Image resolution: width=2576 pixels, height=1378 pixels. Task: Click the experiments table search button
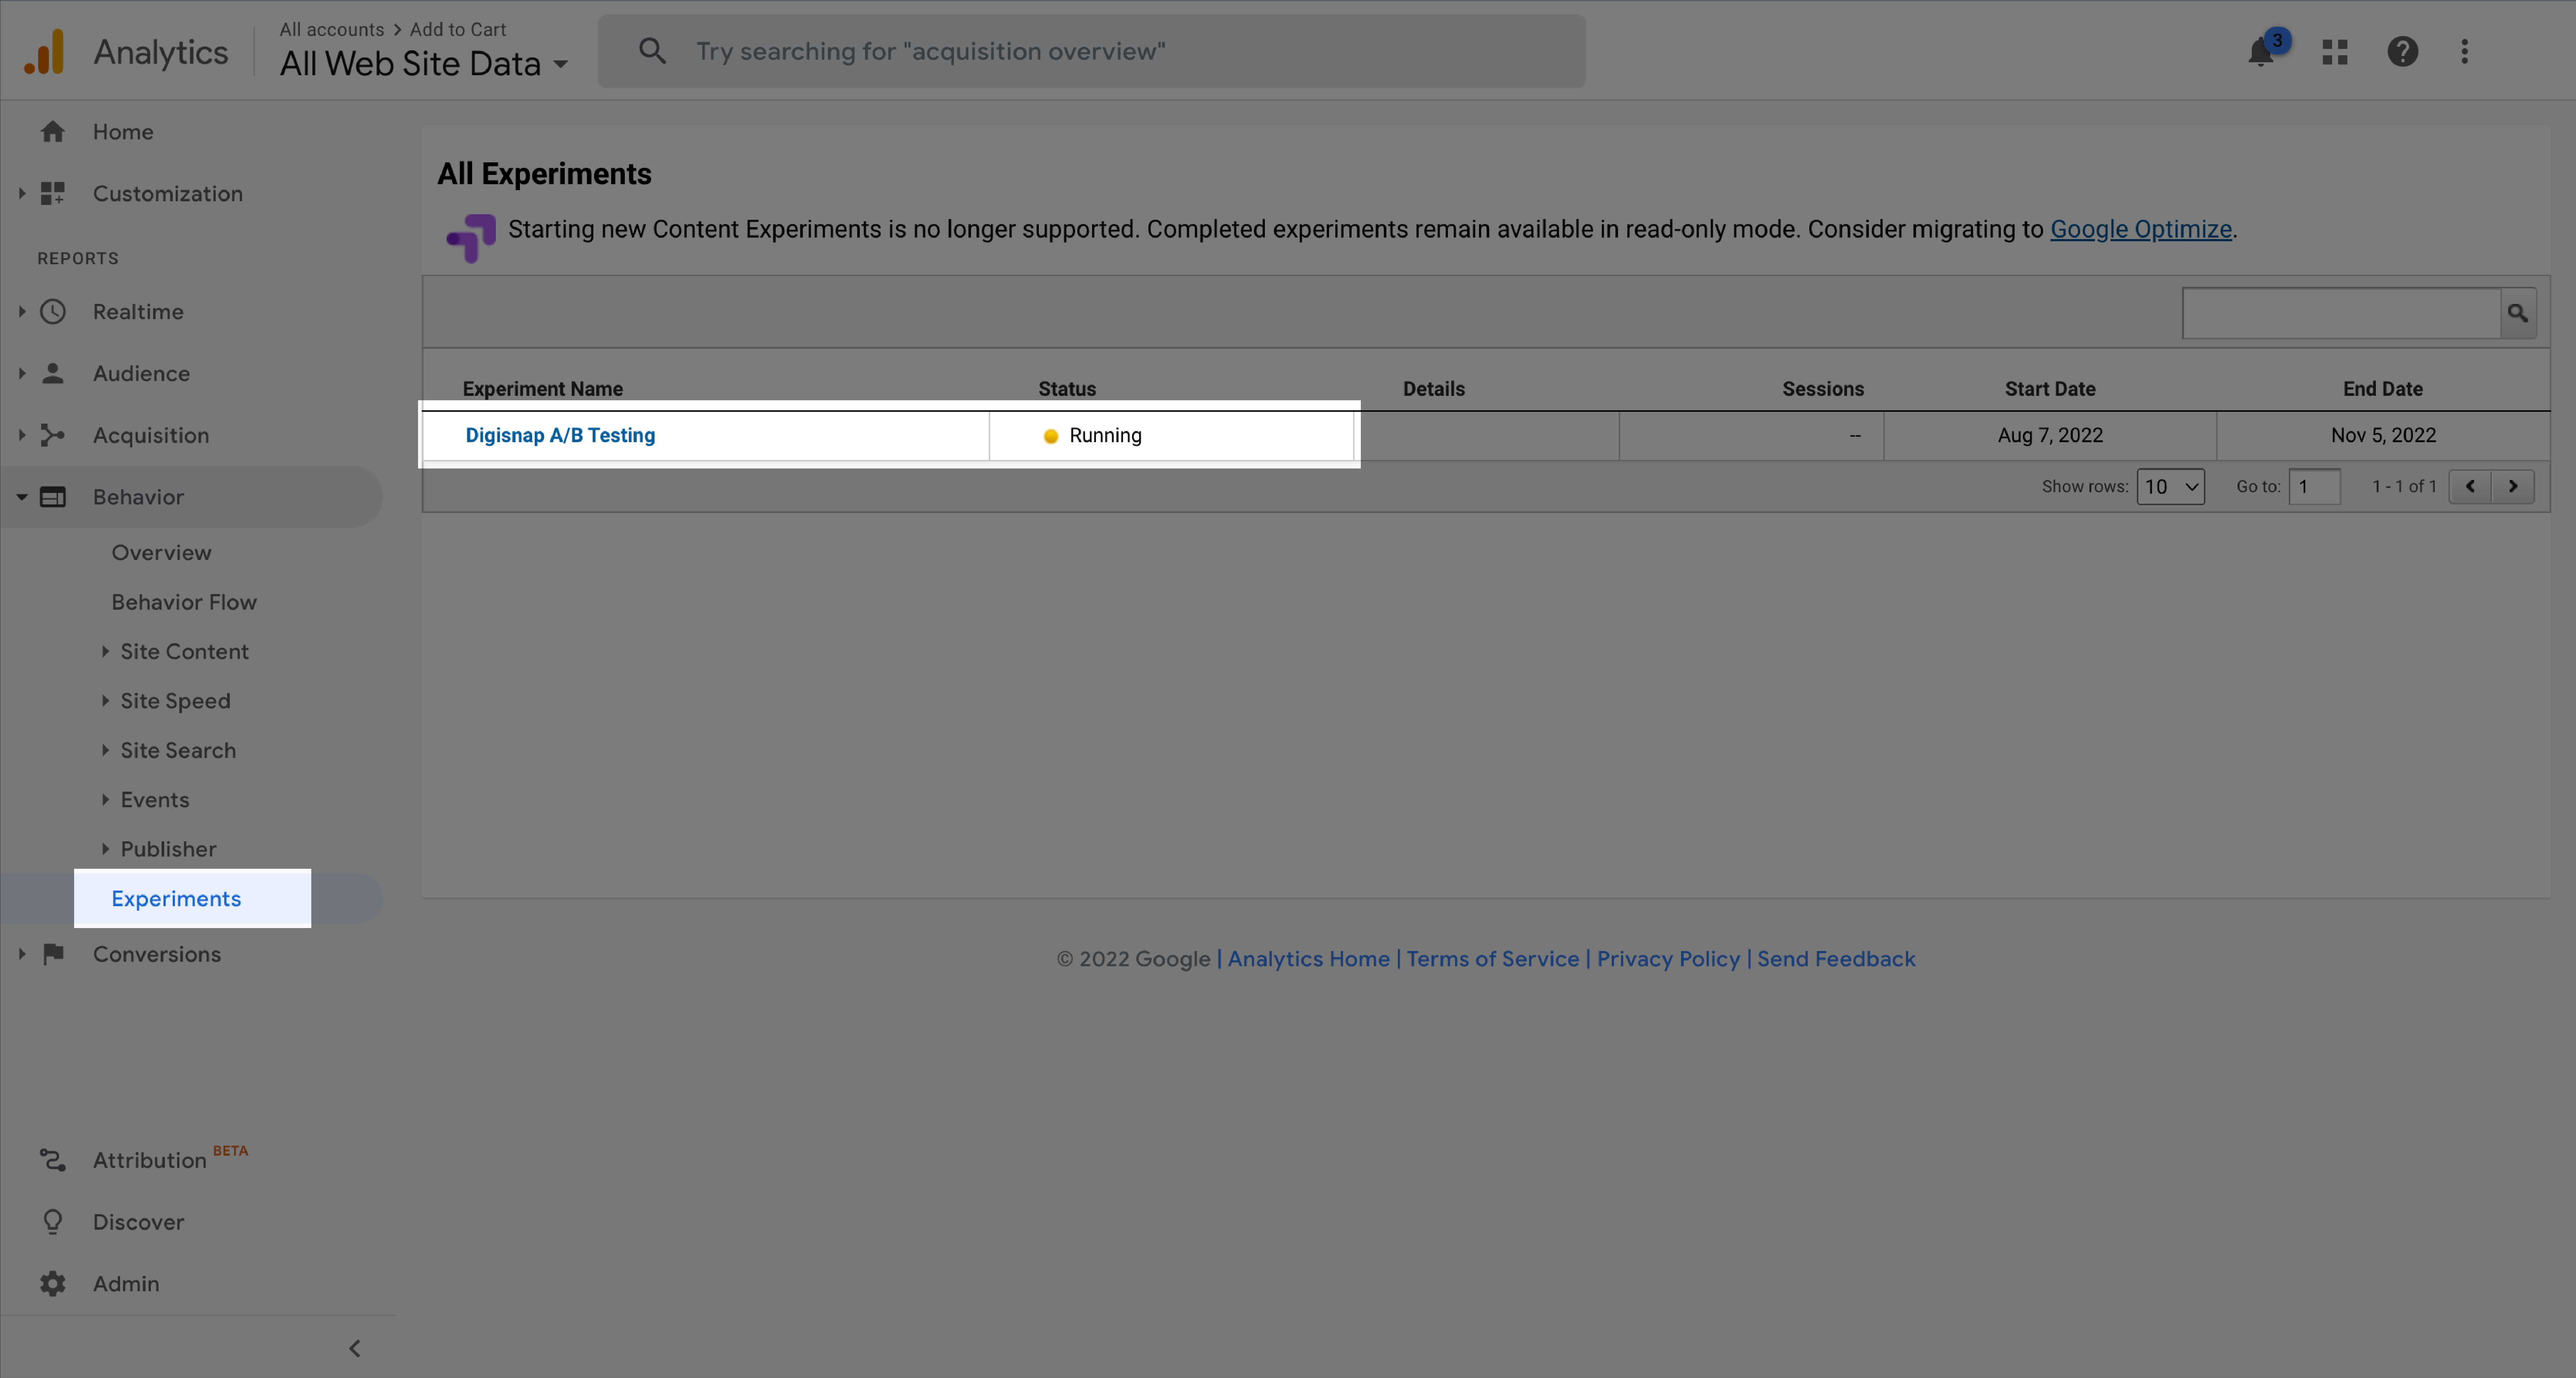point(2518,313)
